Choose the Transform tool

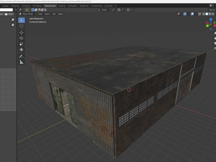[22, 49]
